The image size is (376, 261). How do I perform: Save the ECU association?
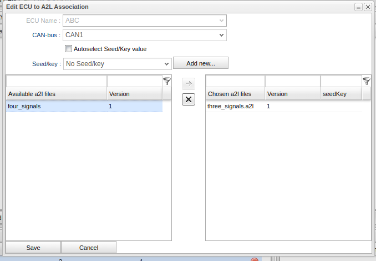click(33, 248)
